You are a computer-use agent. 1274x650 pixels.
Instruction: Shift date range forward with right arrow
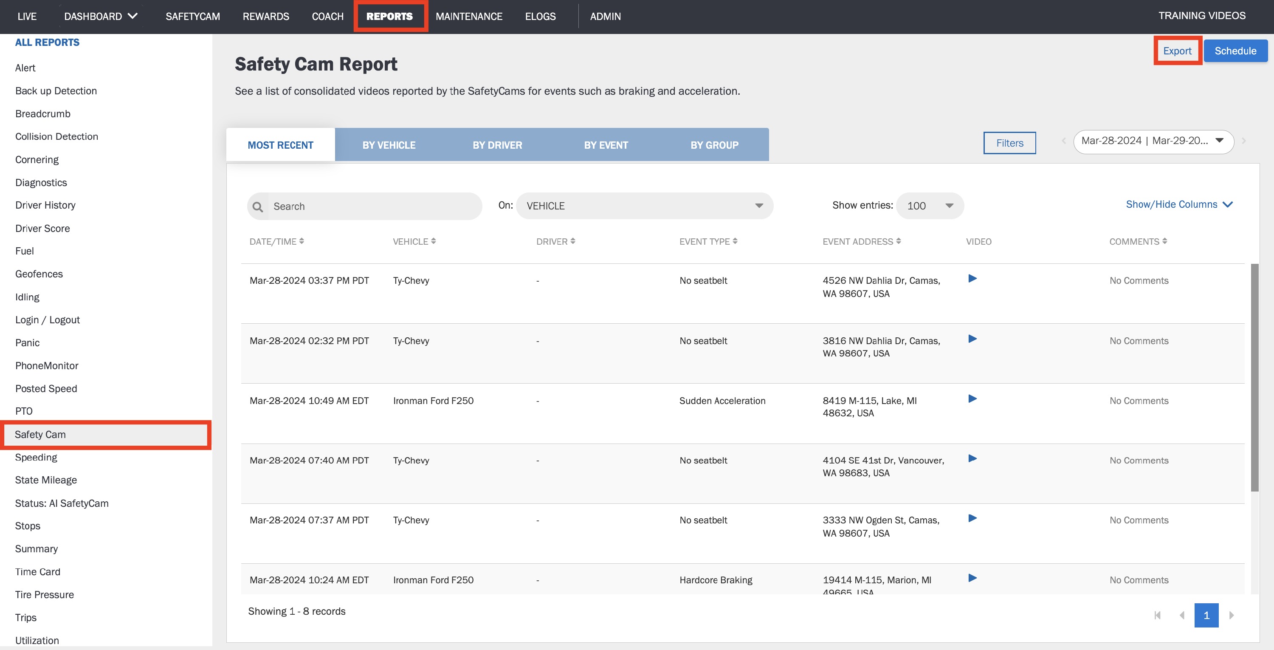point(1244,141)
